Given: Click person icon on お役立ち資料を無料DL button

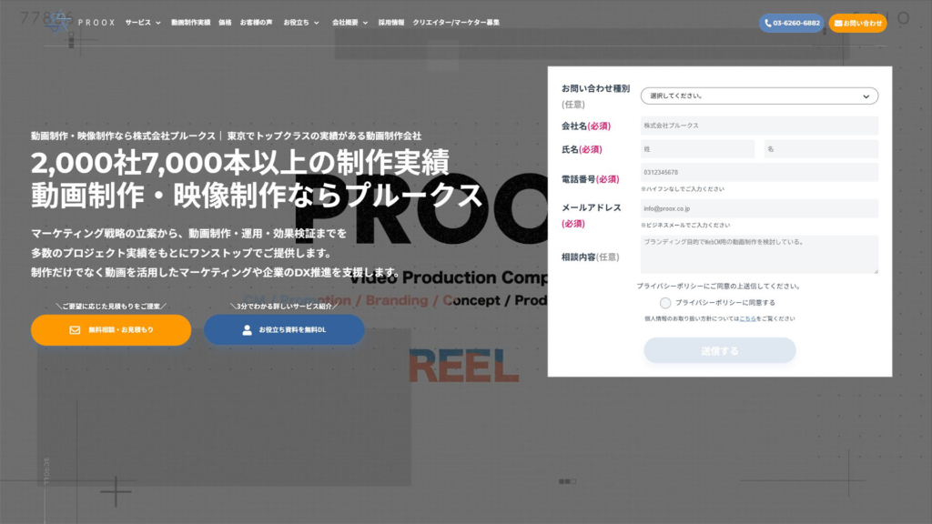Looking at the screenshot, I should (247, 330).
